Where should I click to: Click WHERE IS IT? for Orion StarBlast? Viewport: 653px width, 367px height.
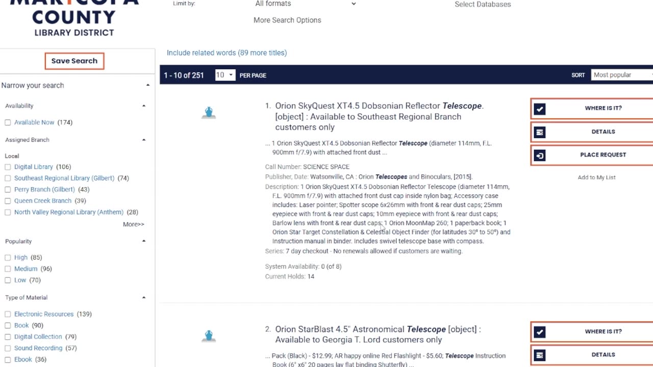(x=592, y=331)
